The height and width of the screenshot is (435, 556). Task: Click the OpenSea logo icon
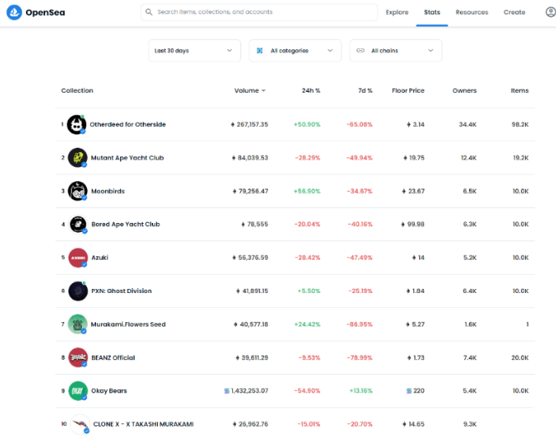14,13
